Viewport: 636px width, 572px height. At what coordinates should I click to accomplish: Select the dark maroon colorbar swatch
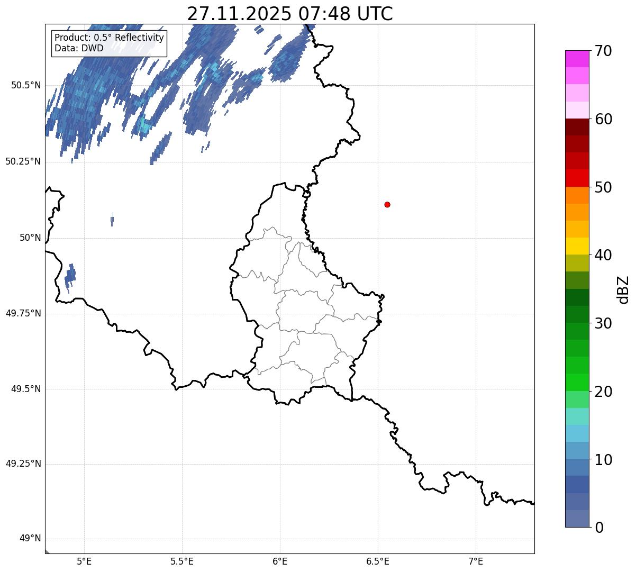(x=577, y=127)
